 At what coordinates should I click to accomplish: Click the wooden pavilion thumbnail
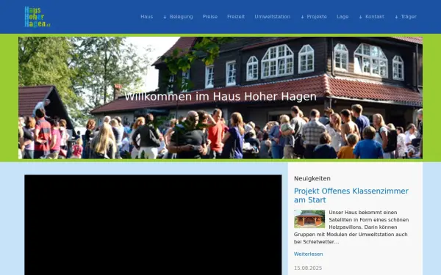309,219
